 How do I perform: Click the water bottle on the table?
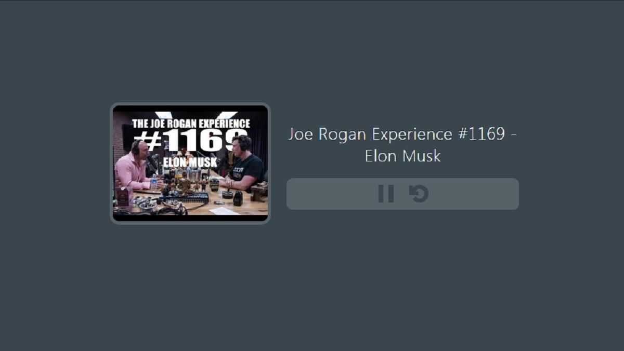[154, 182]
